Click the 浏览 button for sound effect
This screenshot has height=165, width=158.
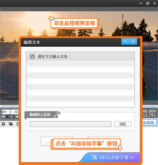pyautogui.click(x=122, y=124)
